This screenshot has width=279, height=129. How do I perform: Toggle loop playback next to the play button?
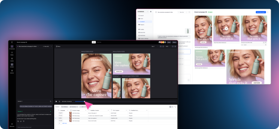click(x=60, y=102)
